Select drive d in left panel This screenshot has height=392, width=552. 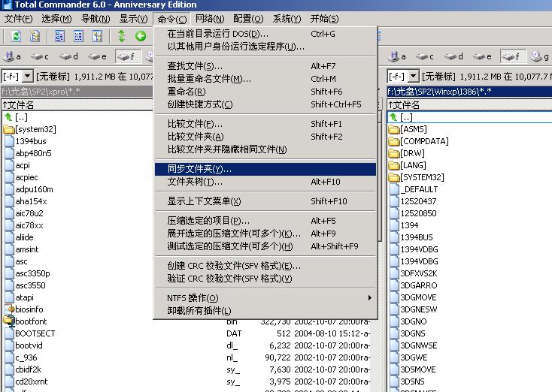68,56
